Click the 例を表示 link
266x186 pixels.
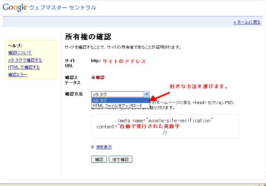point(104,147)
